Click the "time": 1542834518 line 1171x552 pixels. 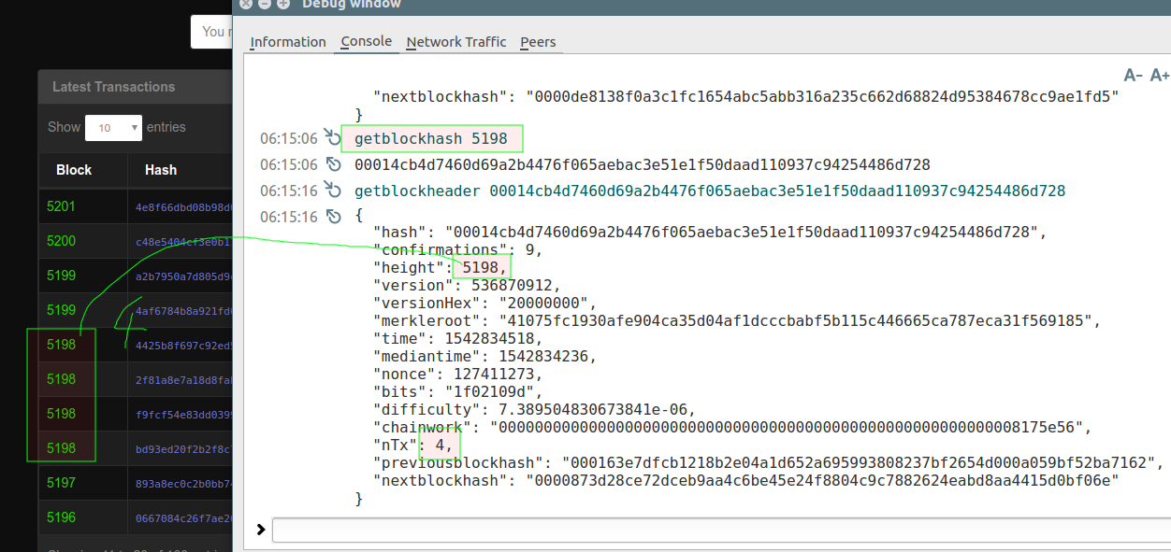(458, 338)
